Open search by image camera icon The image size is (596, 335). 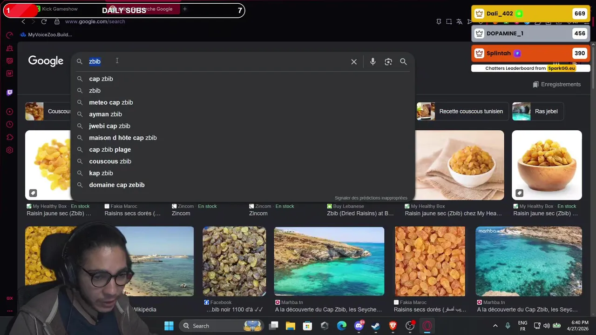point(388,61)
